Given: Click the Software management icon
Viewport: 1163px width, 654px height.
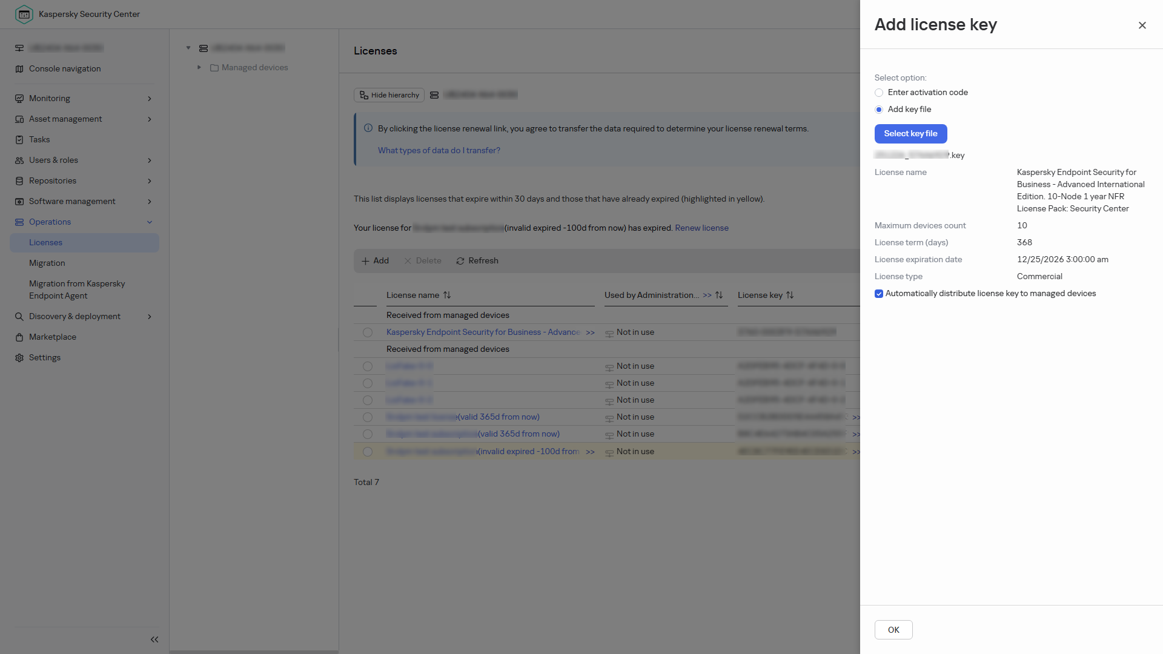Looking at the screenshot, I should pyautogui.click(x=19, y=202).
